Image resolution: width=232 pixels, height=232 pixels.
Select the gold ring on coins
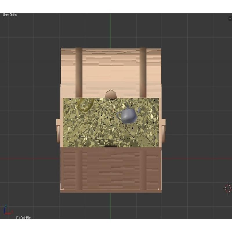[x=84, y=105]
